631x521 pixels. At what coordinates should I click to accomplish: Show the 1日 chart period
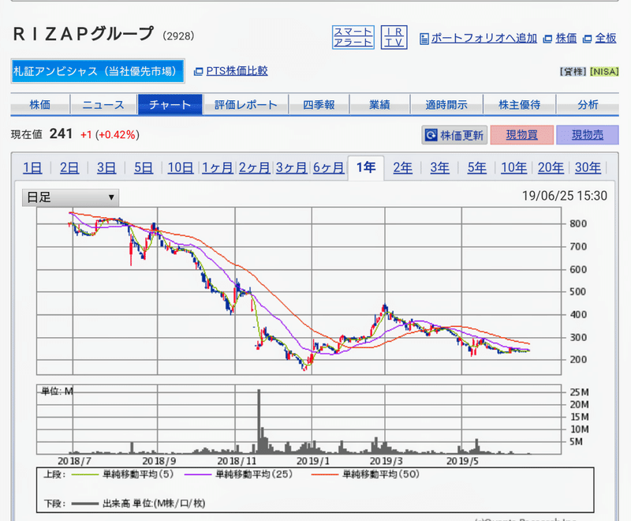pyautogui.click(x=32, y=167)
